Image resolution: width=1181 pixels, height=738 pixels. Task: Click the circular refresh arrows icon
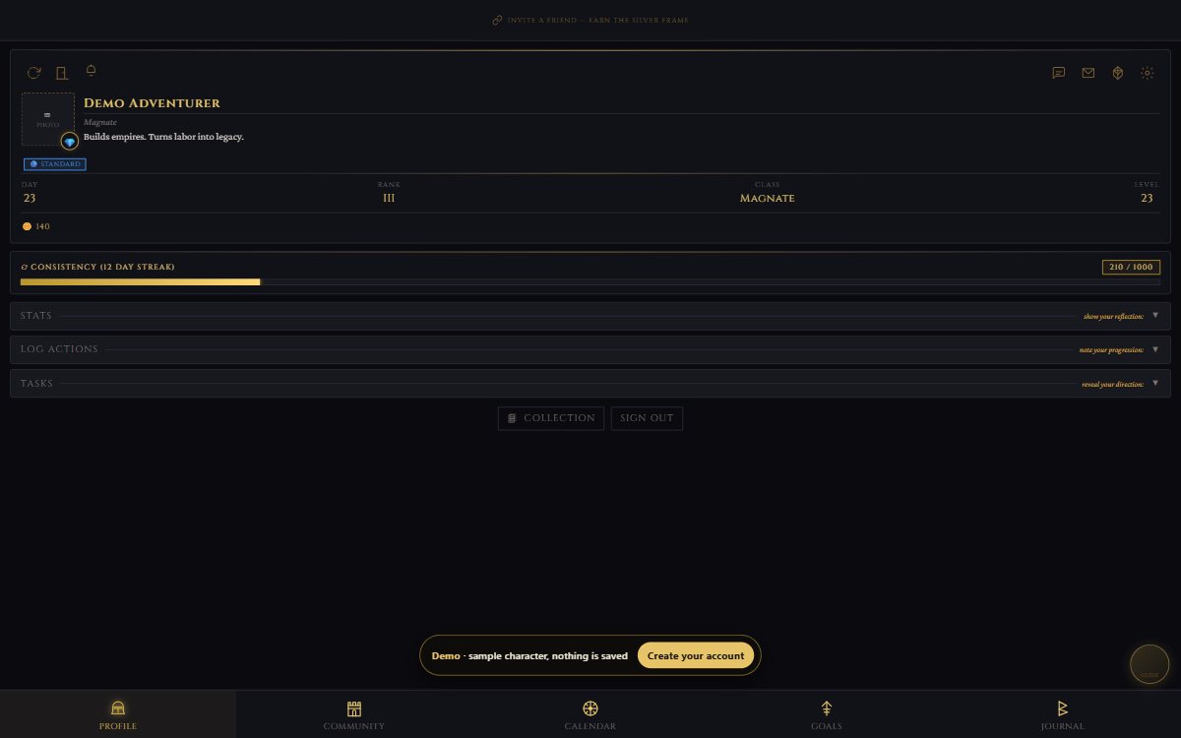tap(34, 73)
